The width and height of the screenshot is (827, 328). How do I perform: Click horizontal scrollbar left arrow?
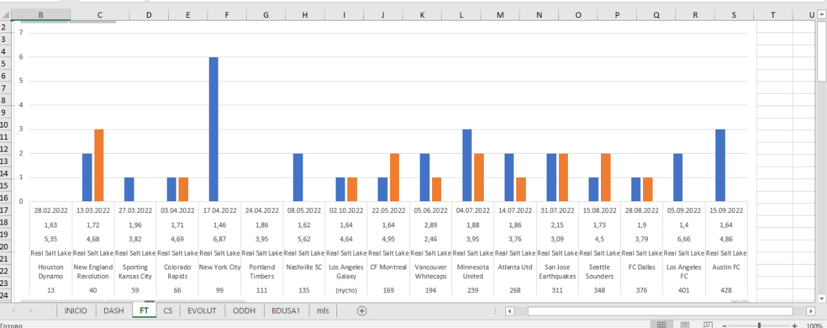tap(510, 311)
